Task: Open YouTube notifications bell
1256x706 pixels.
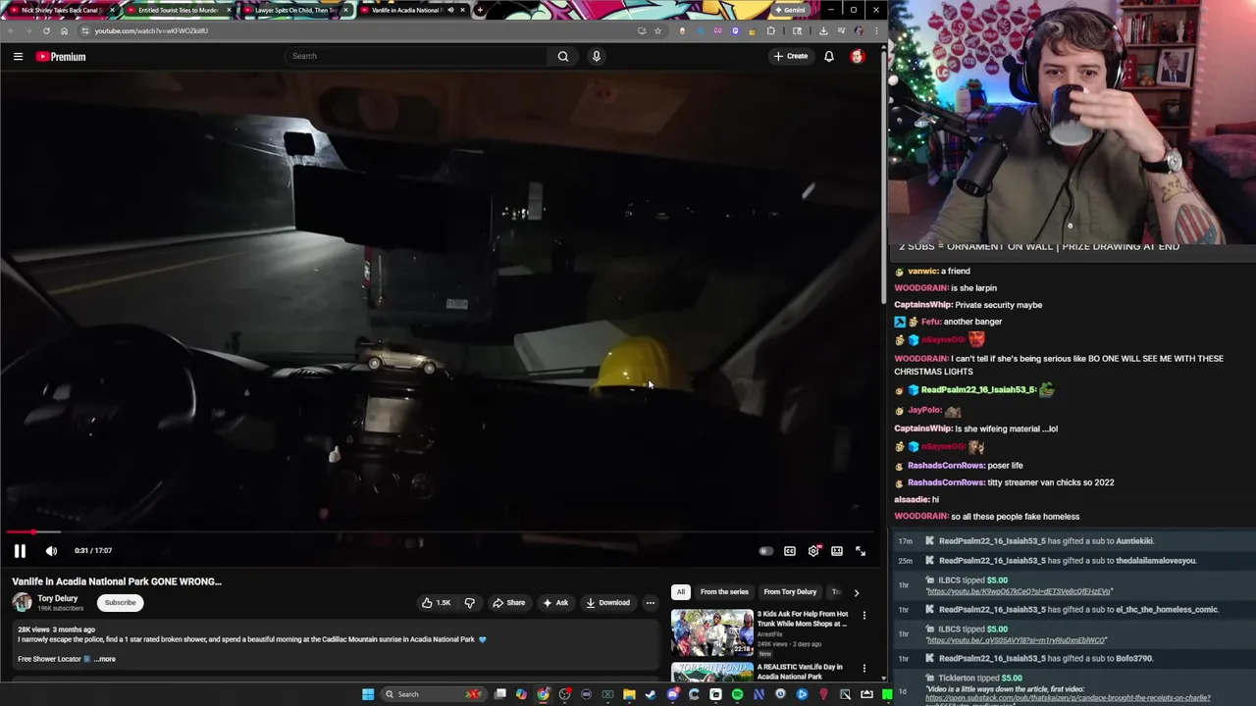Action: coord(829,56)
